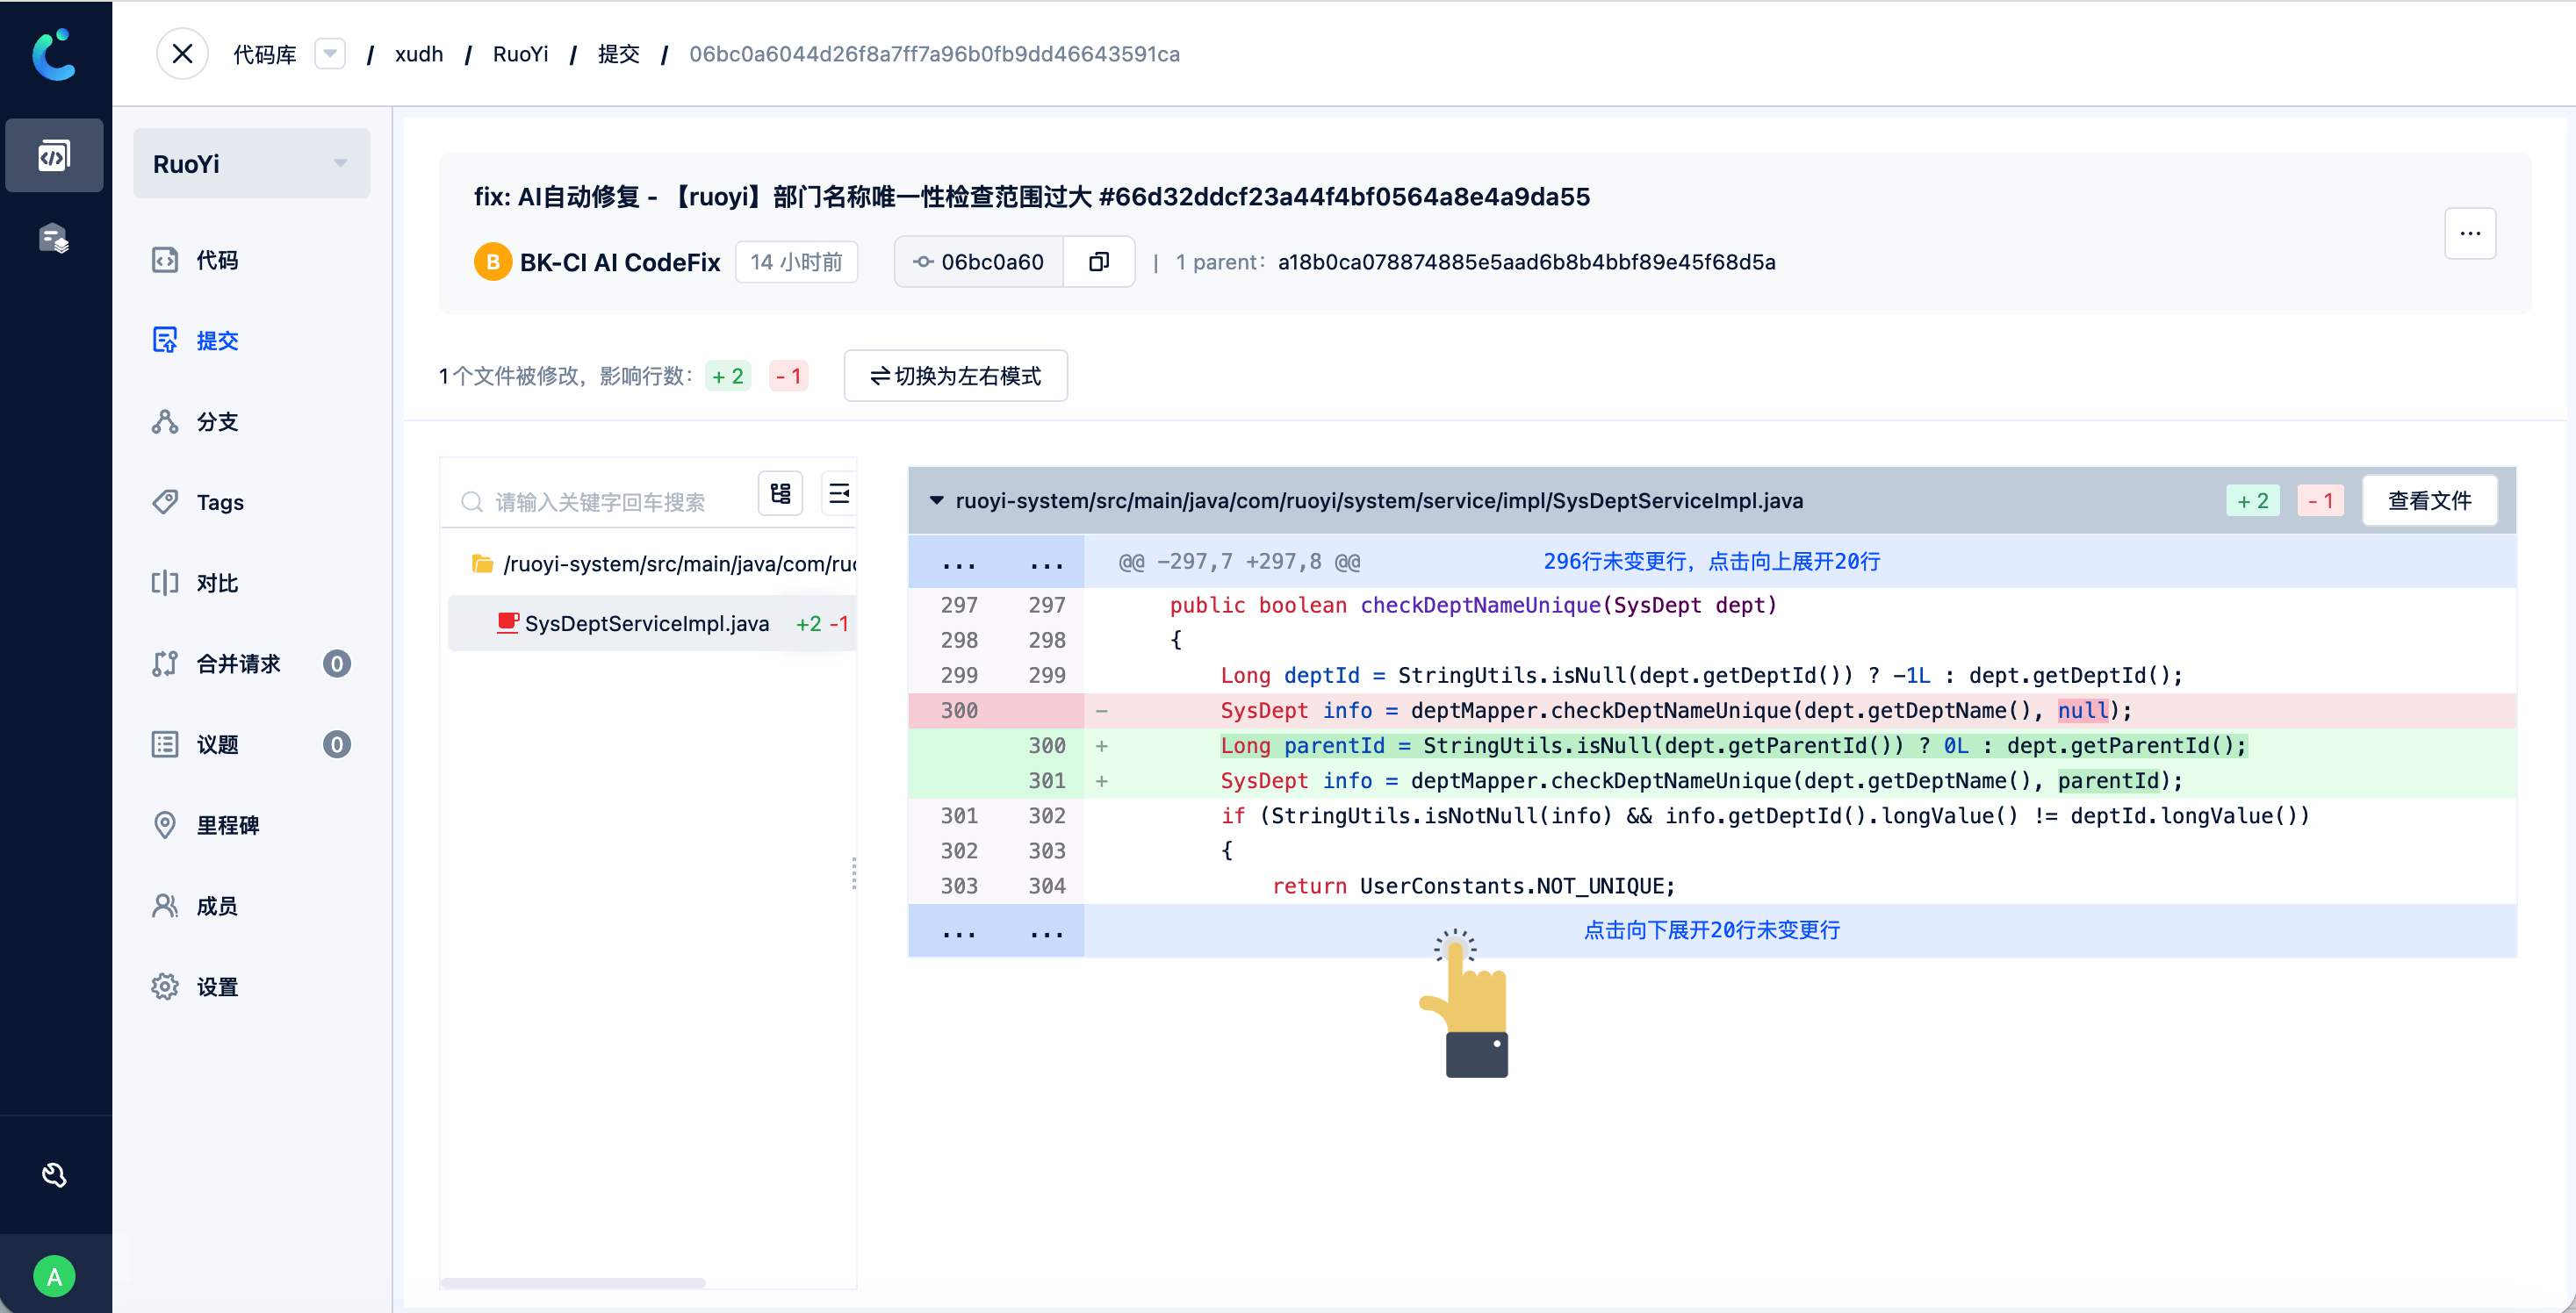Open the wrench tool icon at bottom left
Screen dimensions: 2576x1313
(x=54, y=1175)
